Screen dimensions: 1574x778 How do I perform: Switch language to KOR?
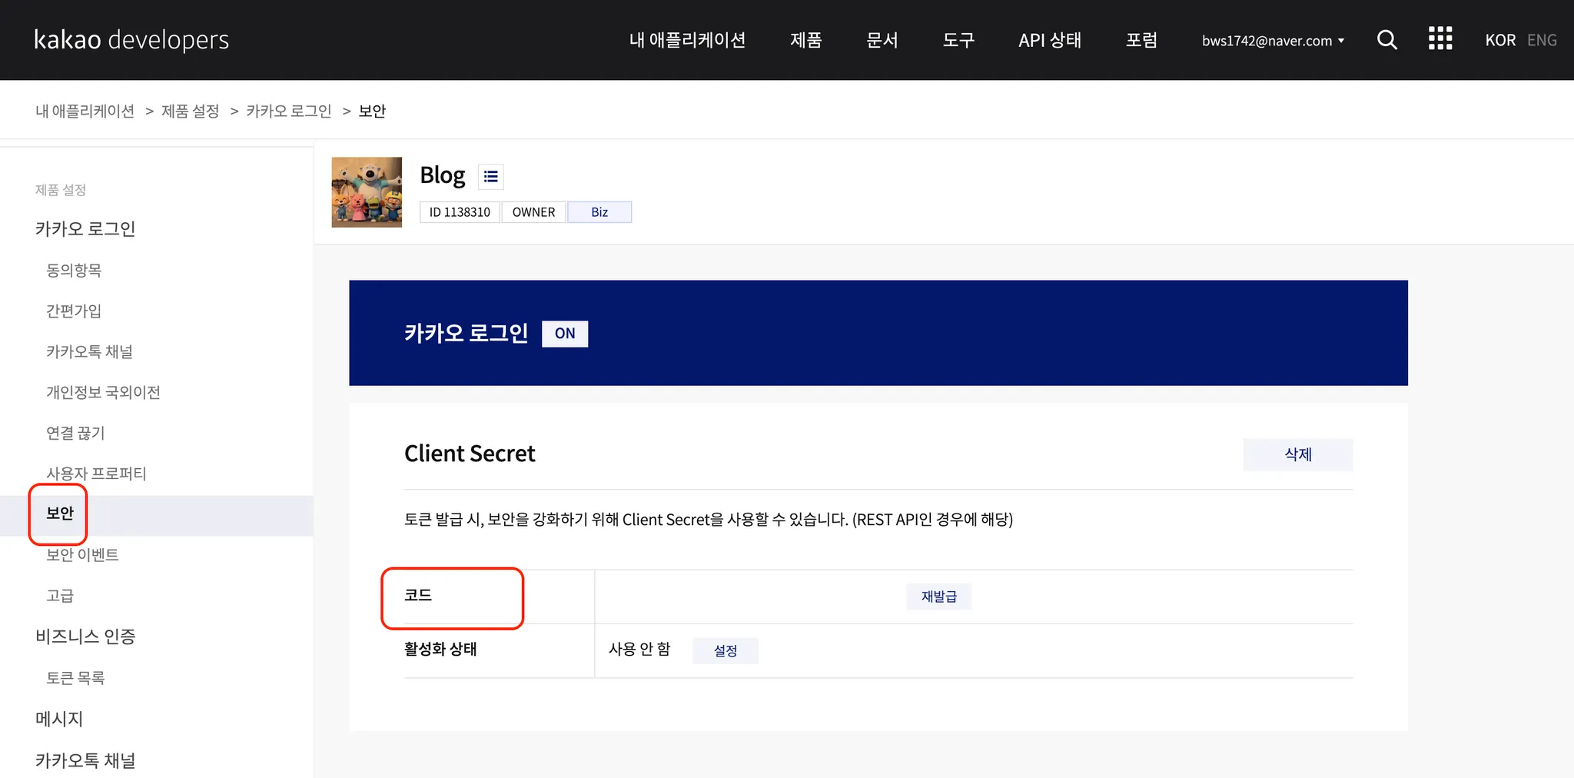[1500, 40]
